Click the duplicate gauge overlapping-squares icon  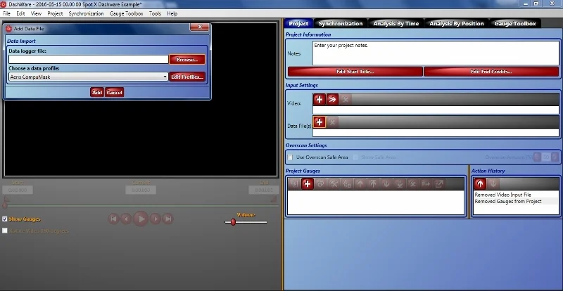pyautogui.click(x=320, y=183)
